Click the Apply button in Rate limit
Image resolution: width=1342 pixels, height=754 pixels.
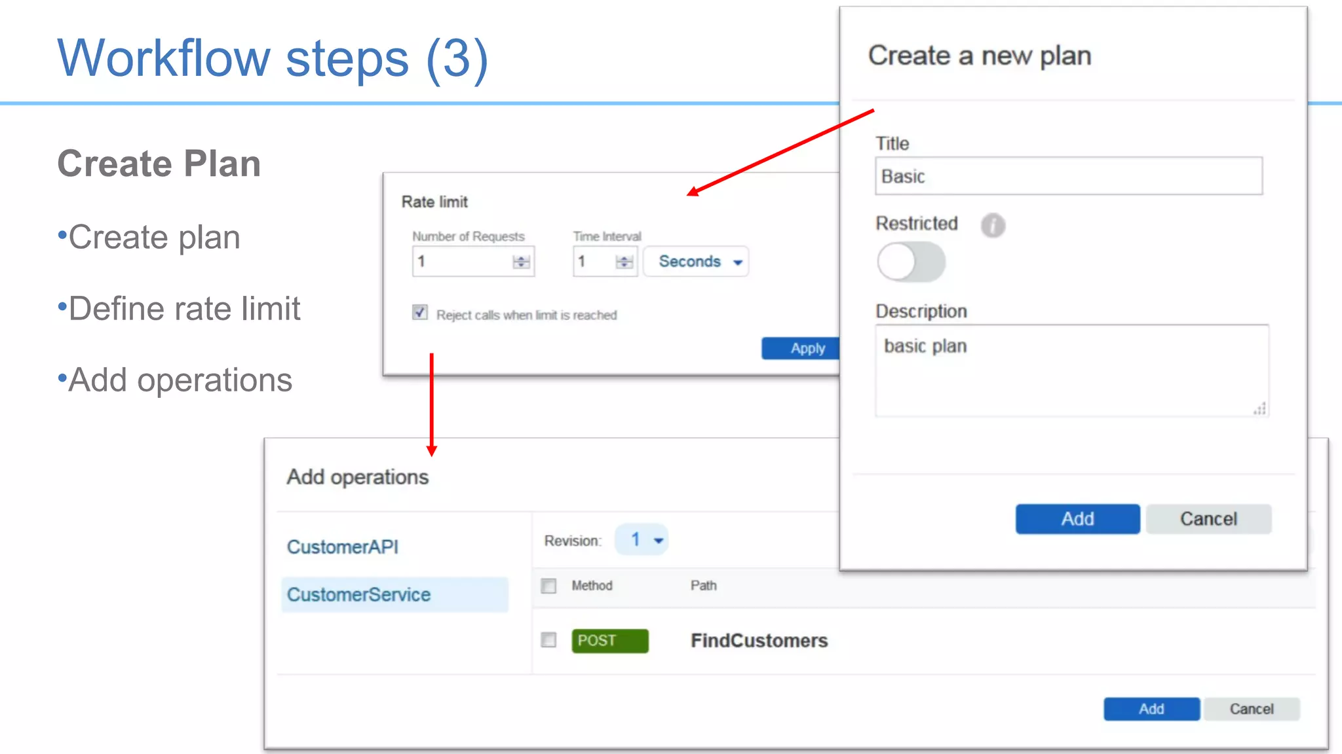pos(801,348)
